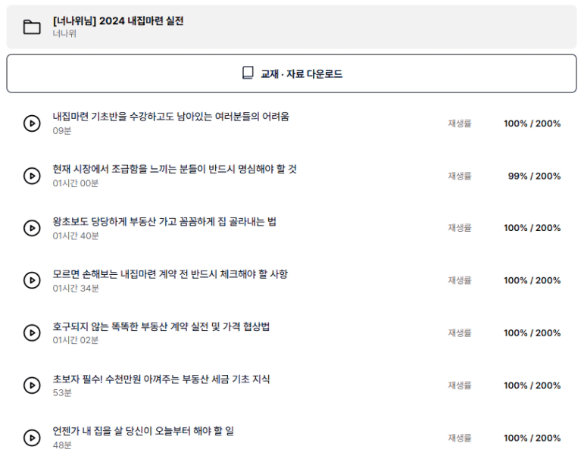Click the 53분 duration text
The width and height of the screenshot is (584, 462).
(x=62, y=393)
